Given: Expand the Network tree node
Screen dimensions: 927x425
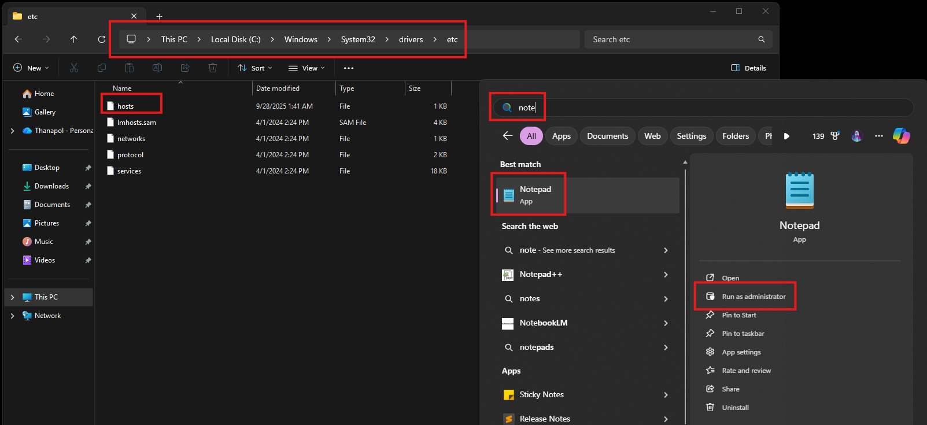Looking at the screenshot, I should [x=12, y=316].
